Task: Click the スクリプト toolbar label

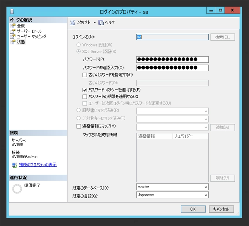Action: (x=83, y=23)
